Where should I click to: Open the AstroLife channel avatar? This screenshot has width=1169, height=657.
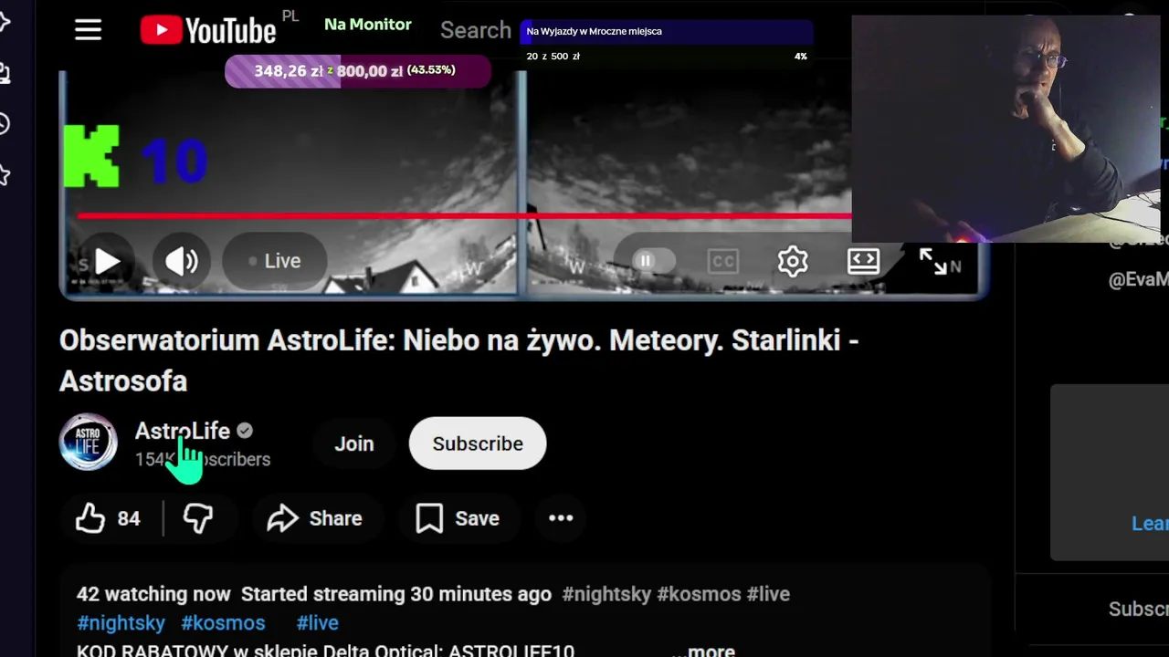tap(88, 443)
